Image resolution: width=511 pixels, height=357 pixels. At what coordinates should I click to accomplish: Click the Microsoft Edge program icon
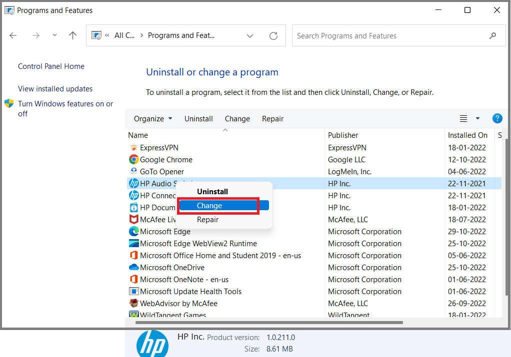coord(133,231)
